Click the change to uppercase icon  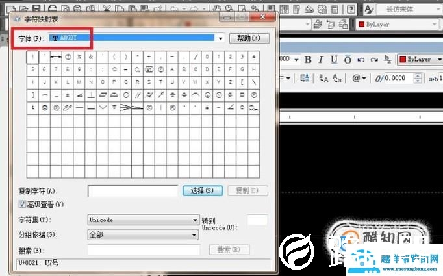(323, 78)
